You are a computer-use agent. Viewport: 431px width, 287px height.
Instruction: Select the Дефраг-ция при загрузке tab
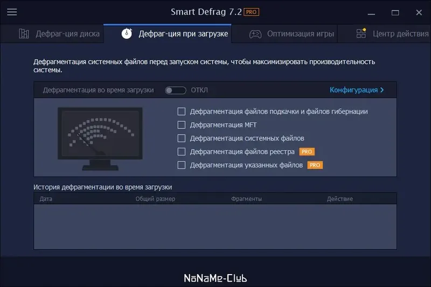pos(168,33)
